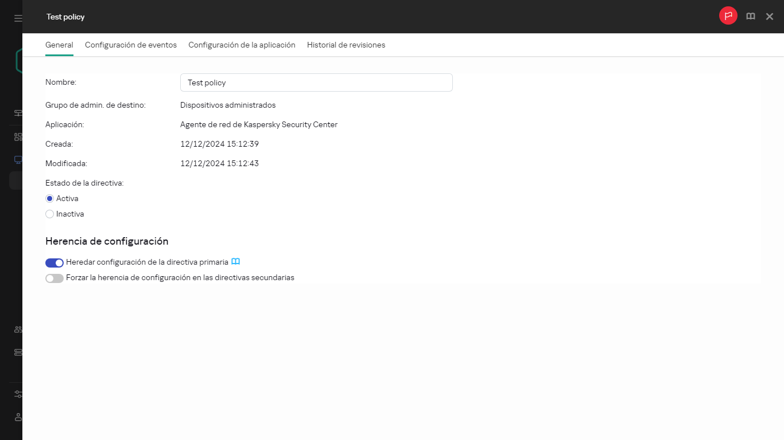Select the Activa policy status

click(x=50, y=199)
